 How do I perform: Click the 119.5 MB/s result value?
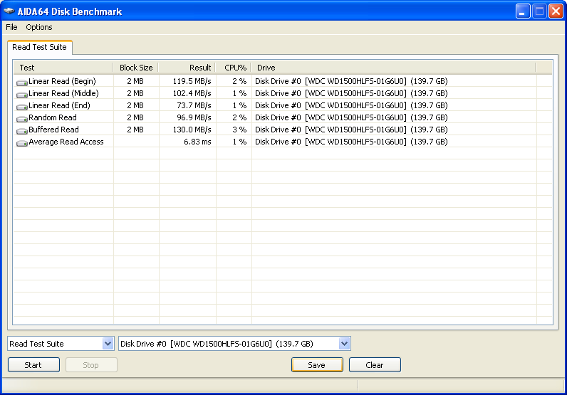pos(192,81)
